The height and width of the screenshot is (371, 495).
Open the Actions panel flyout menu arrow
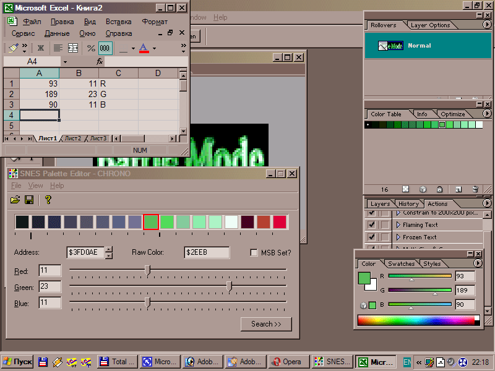tap(487, 203)
